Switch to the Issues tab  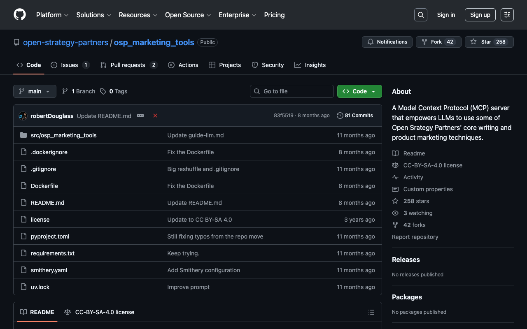70,65
